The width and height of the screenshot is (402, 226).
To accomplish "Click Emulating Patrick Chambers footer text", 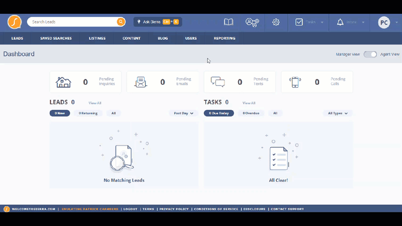I will tap(90, 209).
